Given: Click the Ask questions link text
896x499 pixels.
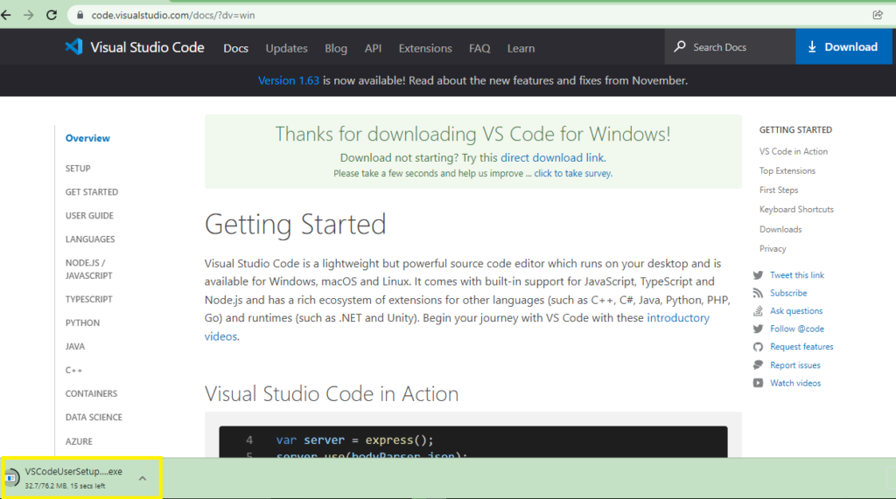Looking at the screenshot, I should click(x=796, y=311).
